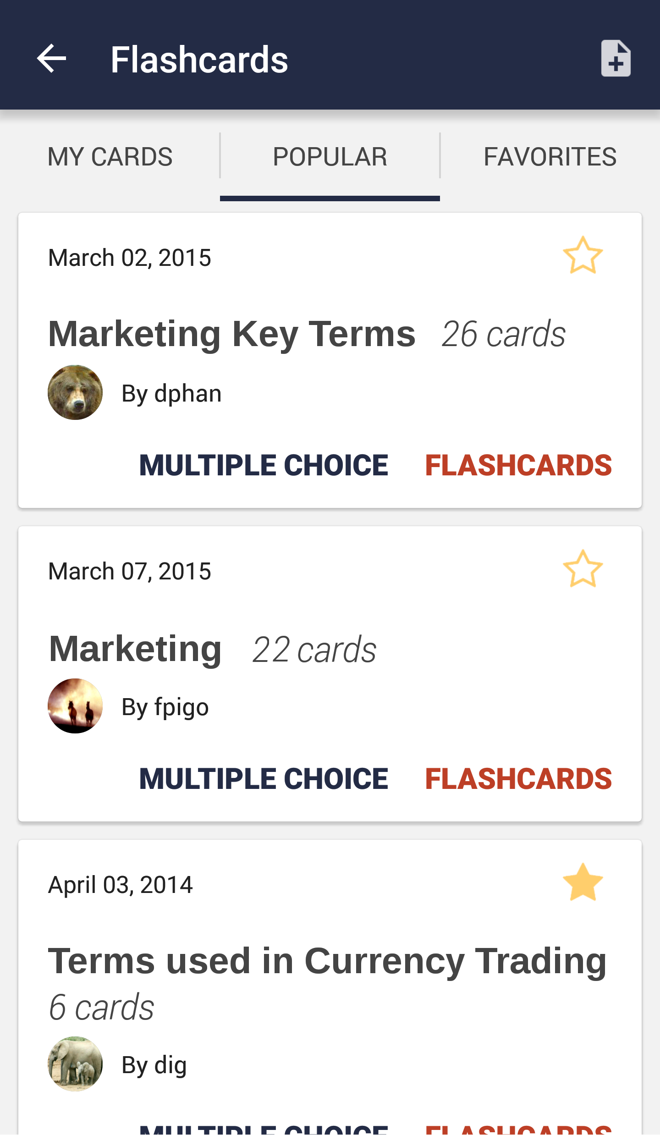660x1135 pixels.
Task: Create a new flashcard set icon
Action: (616, 59)
